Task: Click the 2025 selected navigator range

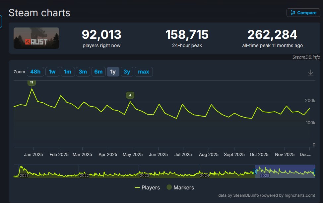Action: (x=285, y=171)
